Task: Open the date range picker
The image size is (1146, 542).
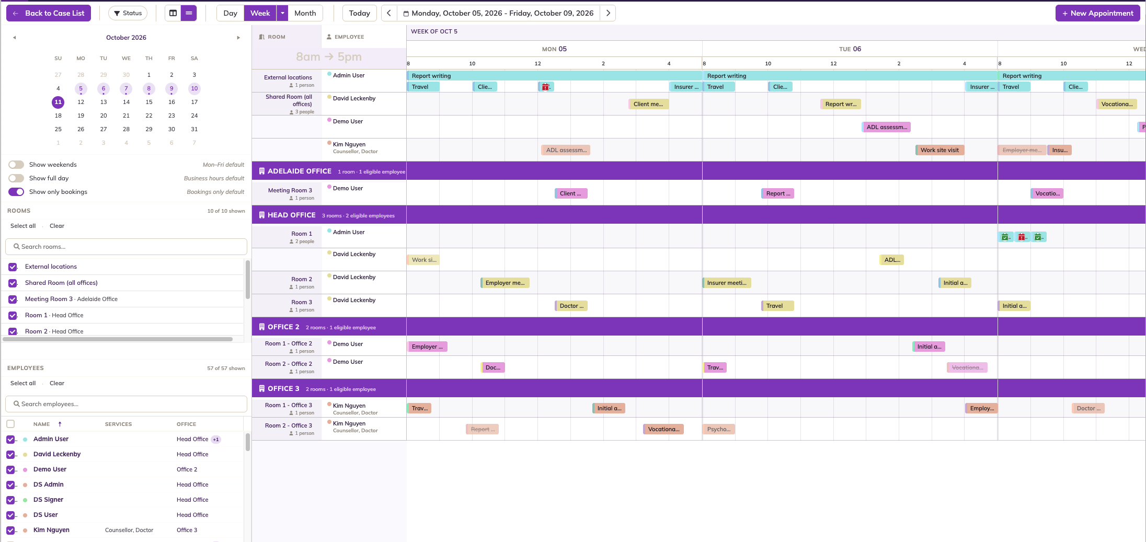Action: [498, 13]
